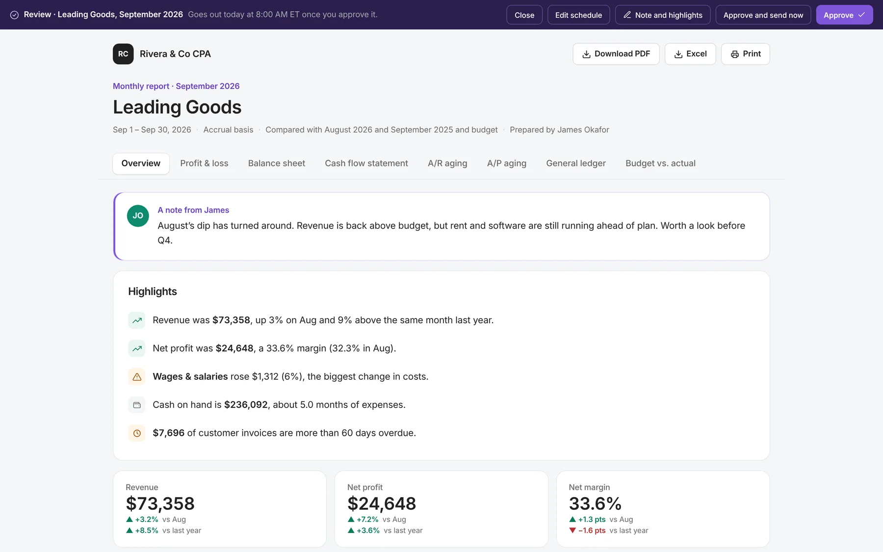Click the "Accrual basis" label
This screenshot has width=883, height=552.
click(228, 130)
